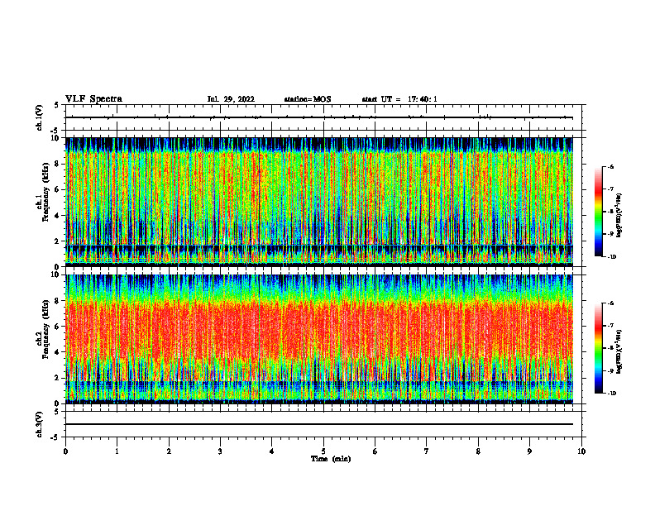655x506 pixels.
Task: Click the 'Time (min)' axis title
Action: click(x=331, y=459)
